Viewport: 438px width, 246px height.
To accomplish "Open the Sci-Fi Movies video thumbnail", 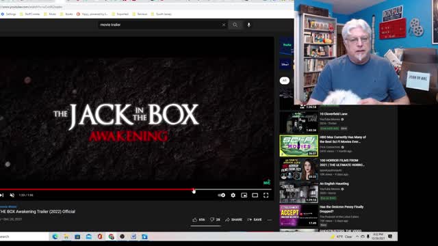I will click(x=298, y=146).
